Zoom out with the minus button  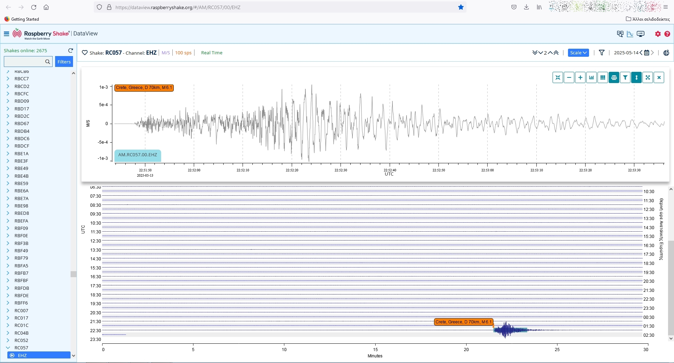tap(569, 77)
